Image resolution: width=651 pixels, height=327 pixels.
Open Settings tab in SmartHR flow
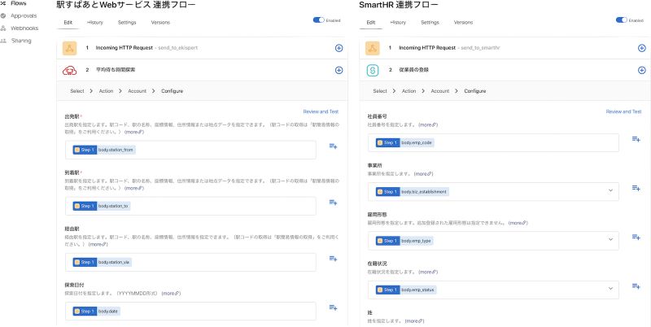[430, 23]
